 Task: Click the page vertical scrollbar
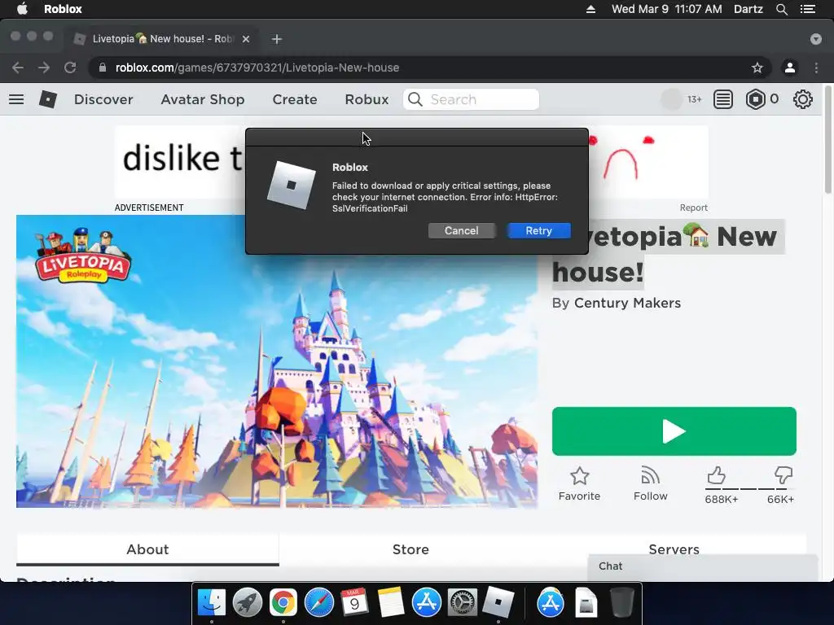point(827,140)
